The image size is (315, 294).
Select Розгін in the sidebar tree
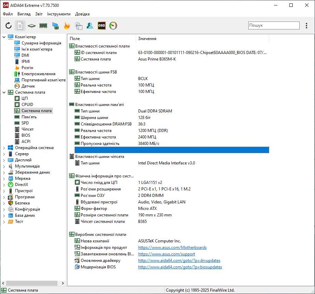(27, 68)
